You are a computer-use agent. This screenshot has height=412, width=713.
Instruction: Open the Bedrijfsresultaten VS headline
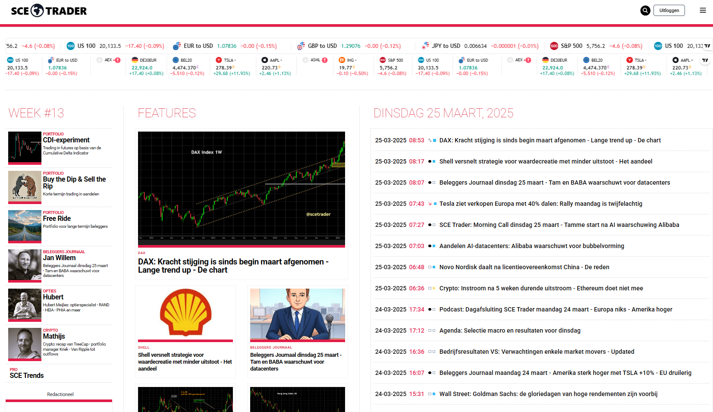537,352
